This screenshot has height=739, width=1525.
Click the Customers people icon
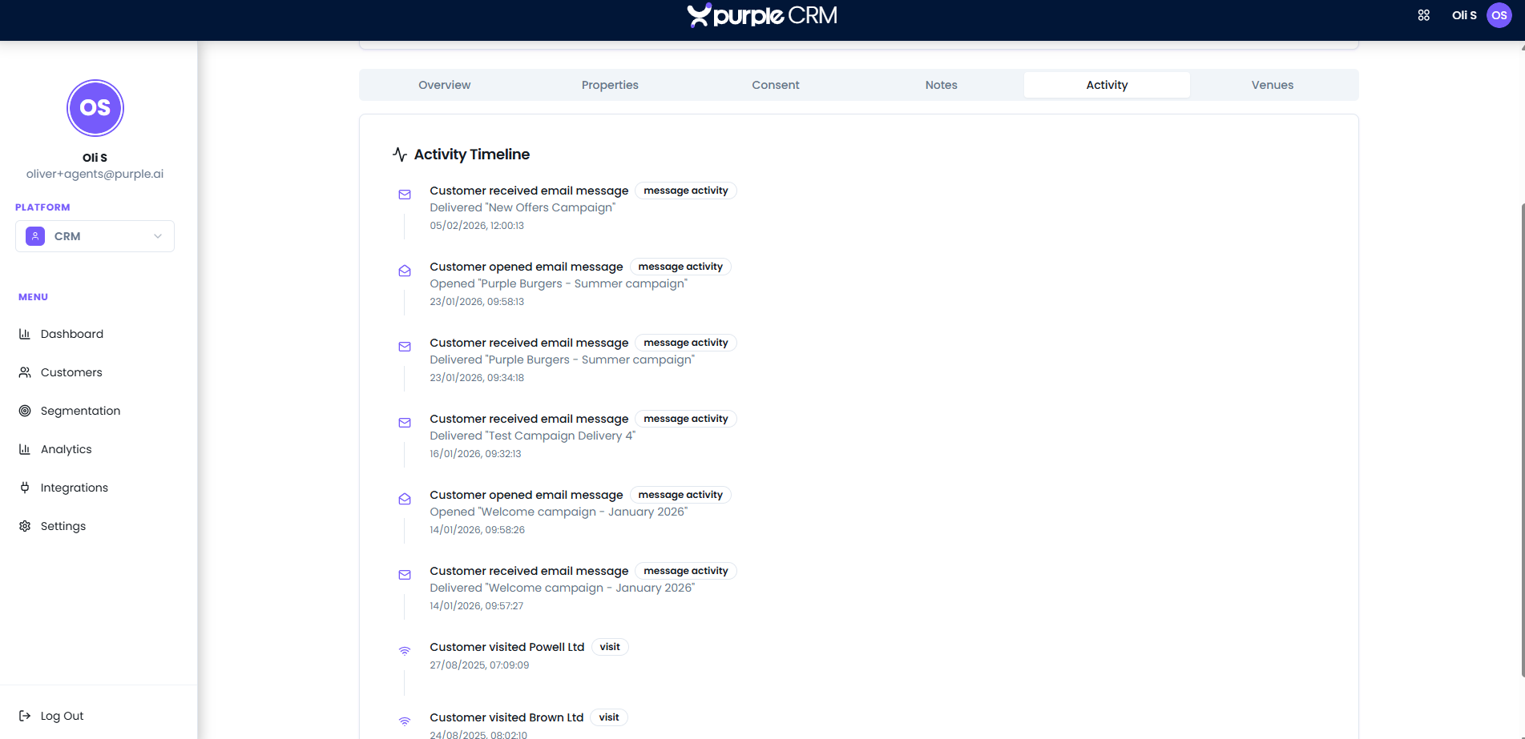click(x=25, y=372)
